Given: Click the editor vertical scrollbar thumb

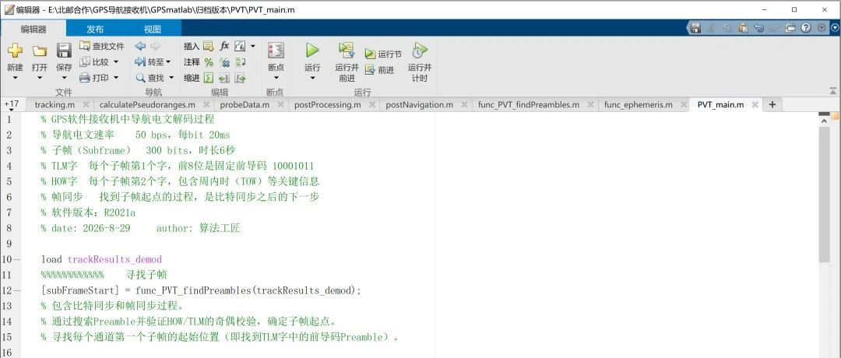Looking at the screenshot, I should [x=825, y=195].
